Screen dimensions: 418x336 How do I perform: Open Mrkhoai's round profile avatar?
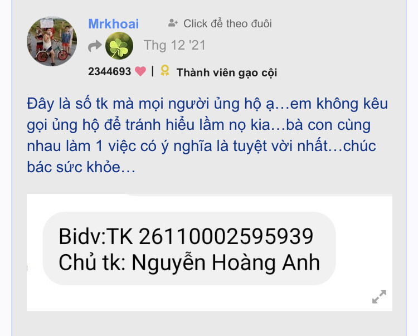pyautogui.click(x=52, y=41)
